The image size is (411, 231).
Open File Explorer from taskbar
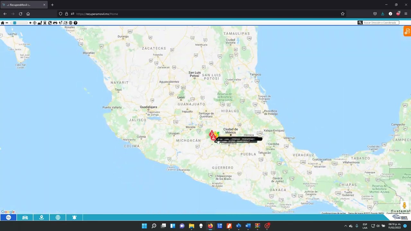[x=191, y=226]
